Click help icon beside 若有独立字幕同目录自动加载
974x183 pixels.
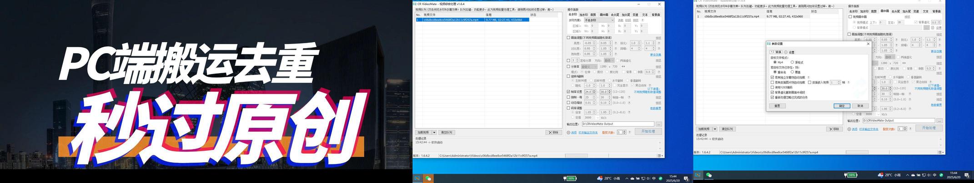pyautogui.click(x=809, y=77)
